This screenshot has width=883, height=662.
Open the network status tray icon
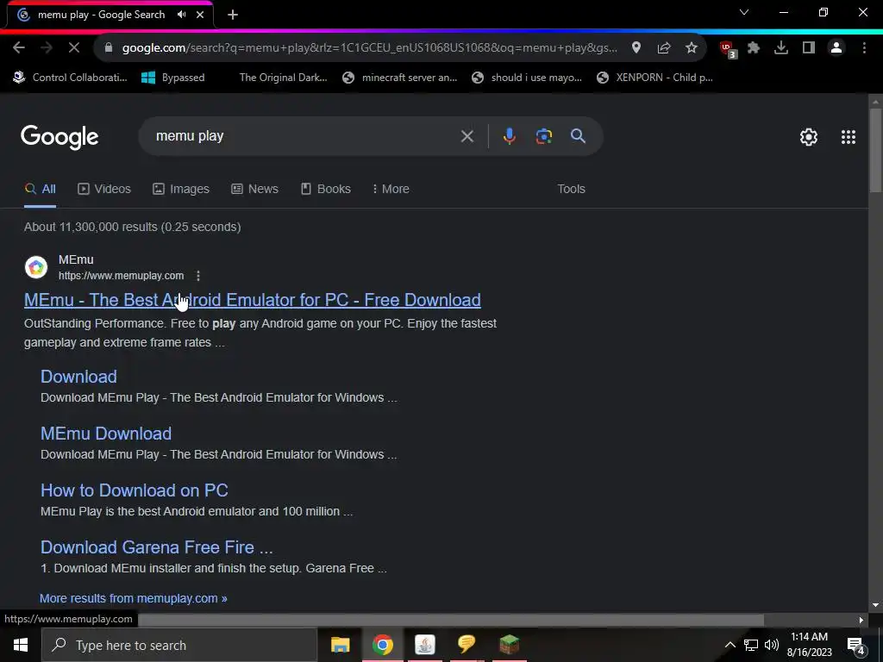[751, 645]
